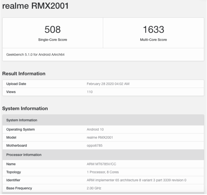
Task: Click the realme RMX2001 model value
Action: (x=100, y=137)
